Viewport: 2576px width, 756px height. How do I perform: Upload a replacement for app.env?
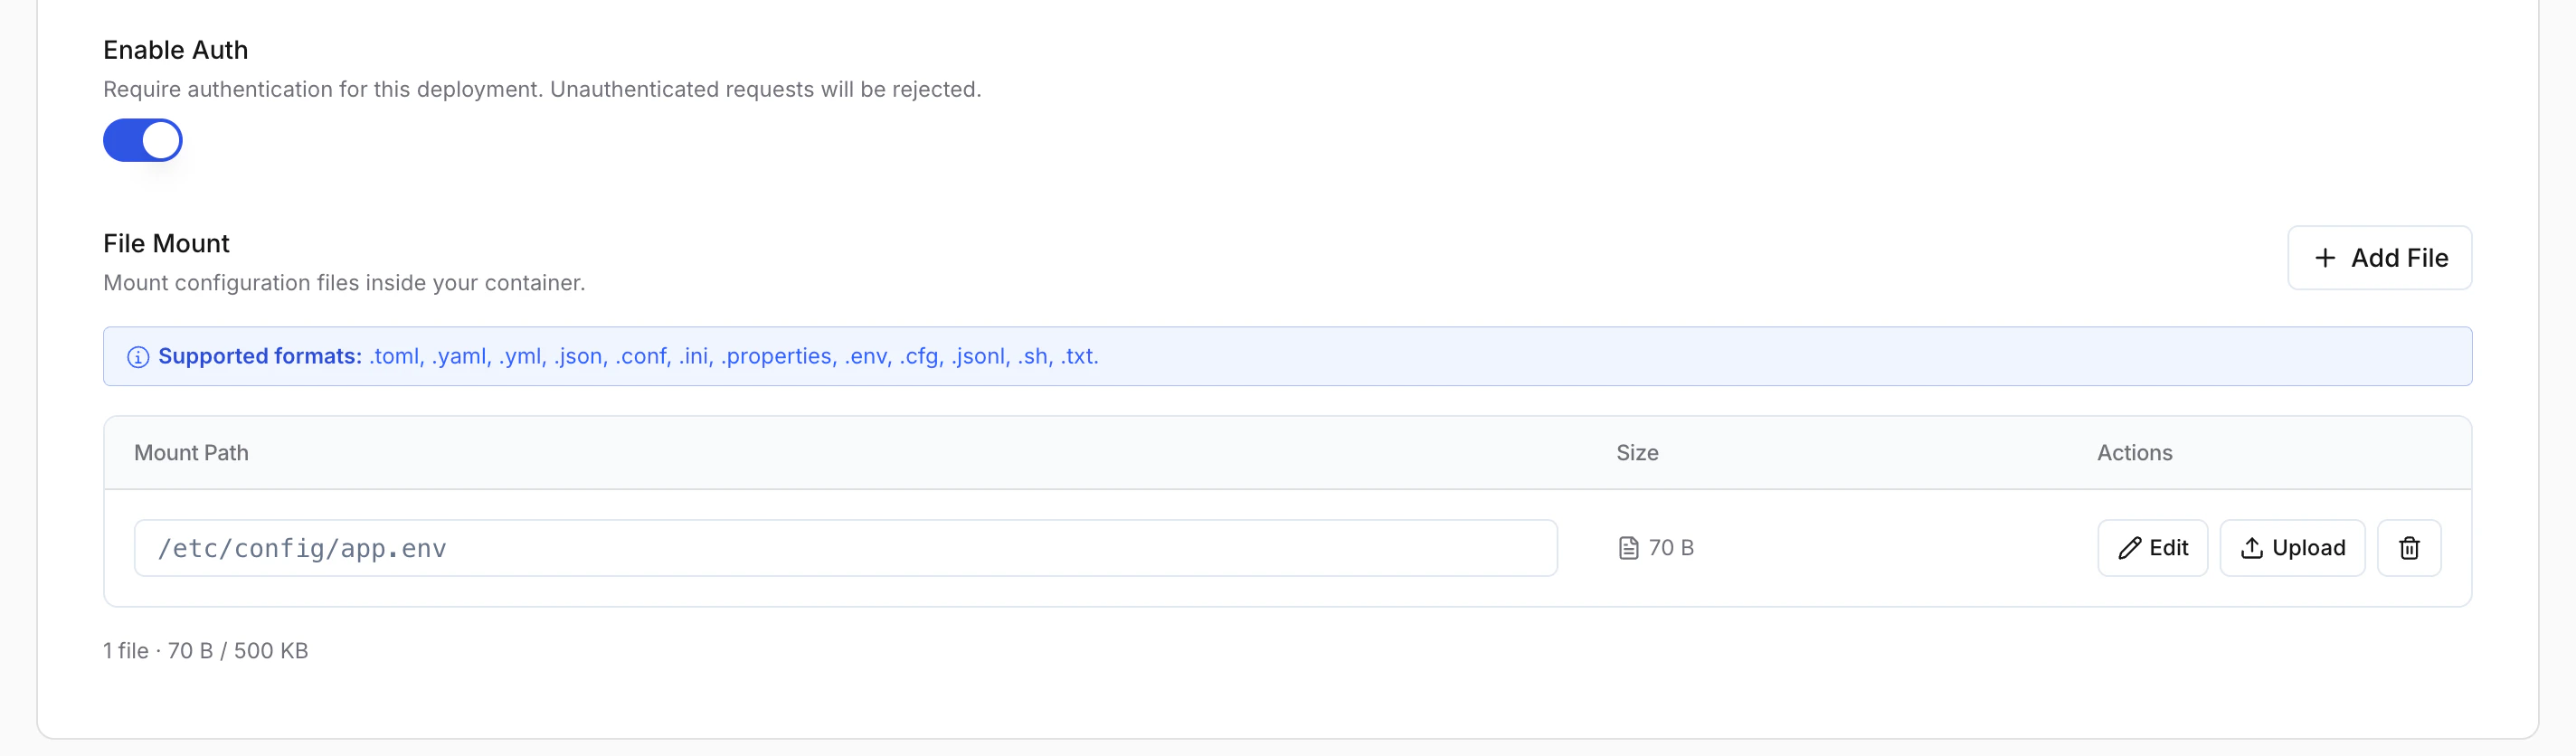tap(2292, 548)
